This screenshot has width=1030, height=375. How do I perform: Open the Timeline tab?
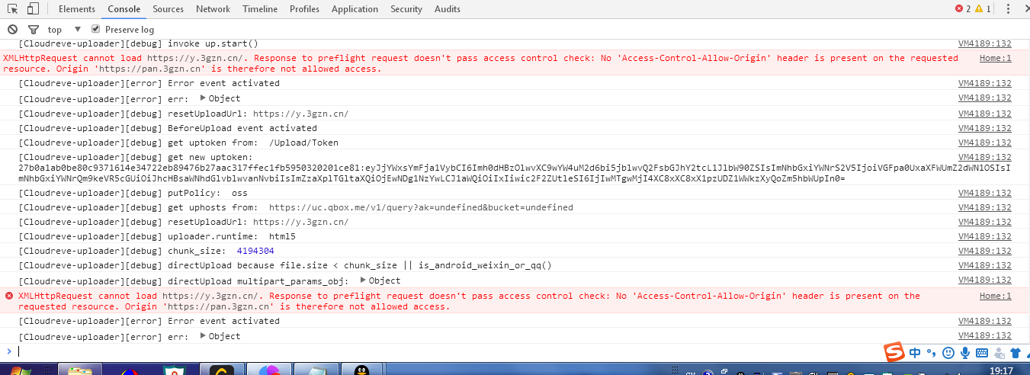click(260, 9)
